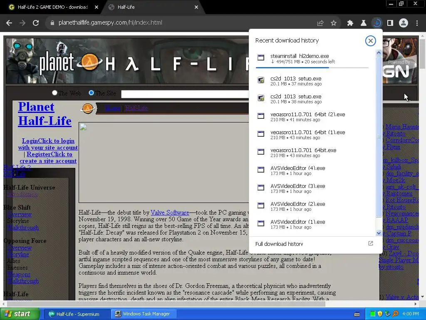426x320 pixels.
Task: Click the Chrome Labs flask icon
Action: [364, 23]
